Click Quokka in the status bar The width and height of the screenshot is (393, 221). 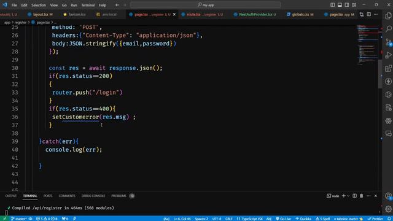[303, 219]
